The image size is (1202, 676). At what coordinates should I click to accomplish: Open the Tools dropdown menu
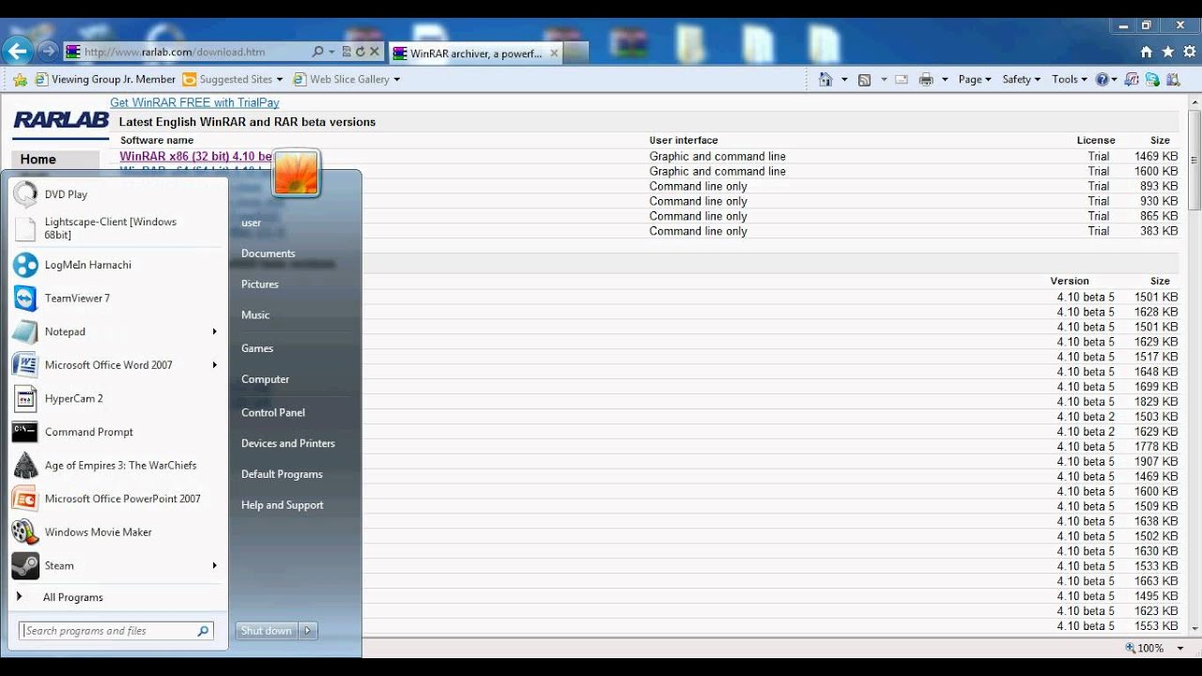click(x=1070, y=80)
